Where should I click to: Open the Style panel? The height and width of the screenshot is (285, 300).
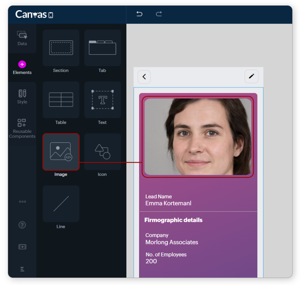22,97
